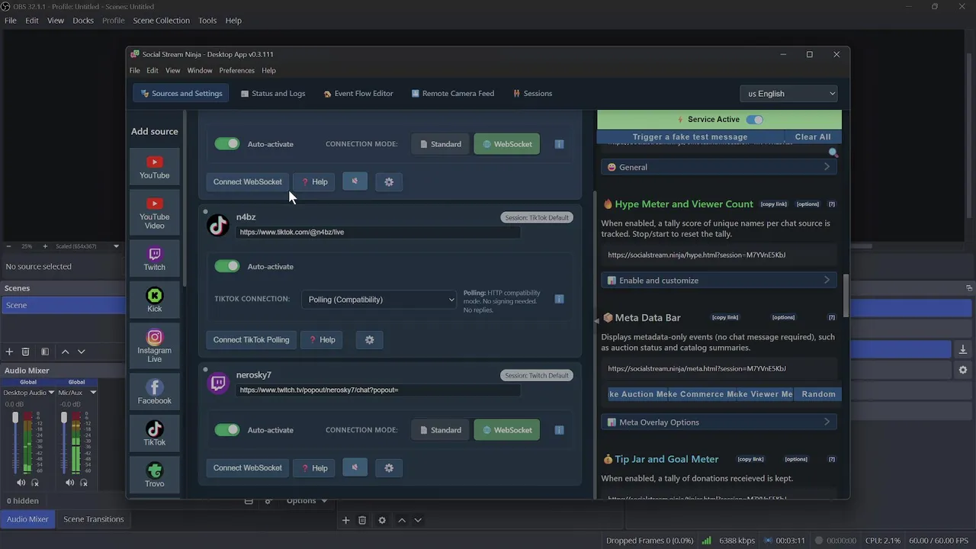Viewport: 976px width, 549px height.
Task: Open Sessions tab
Action: coord(532,94)
